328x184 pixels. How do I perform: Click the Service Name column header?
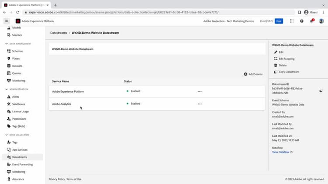tap(60, 81)
